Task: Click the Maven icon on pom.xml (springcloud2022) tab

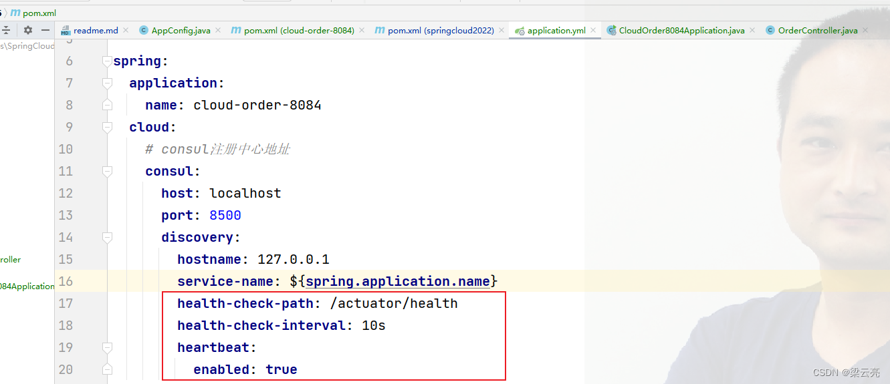Action: coord(379,30)
